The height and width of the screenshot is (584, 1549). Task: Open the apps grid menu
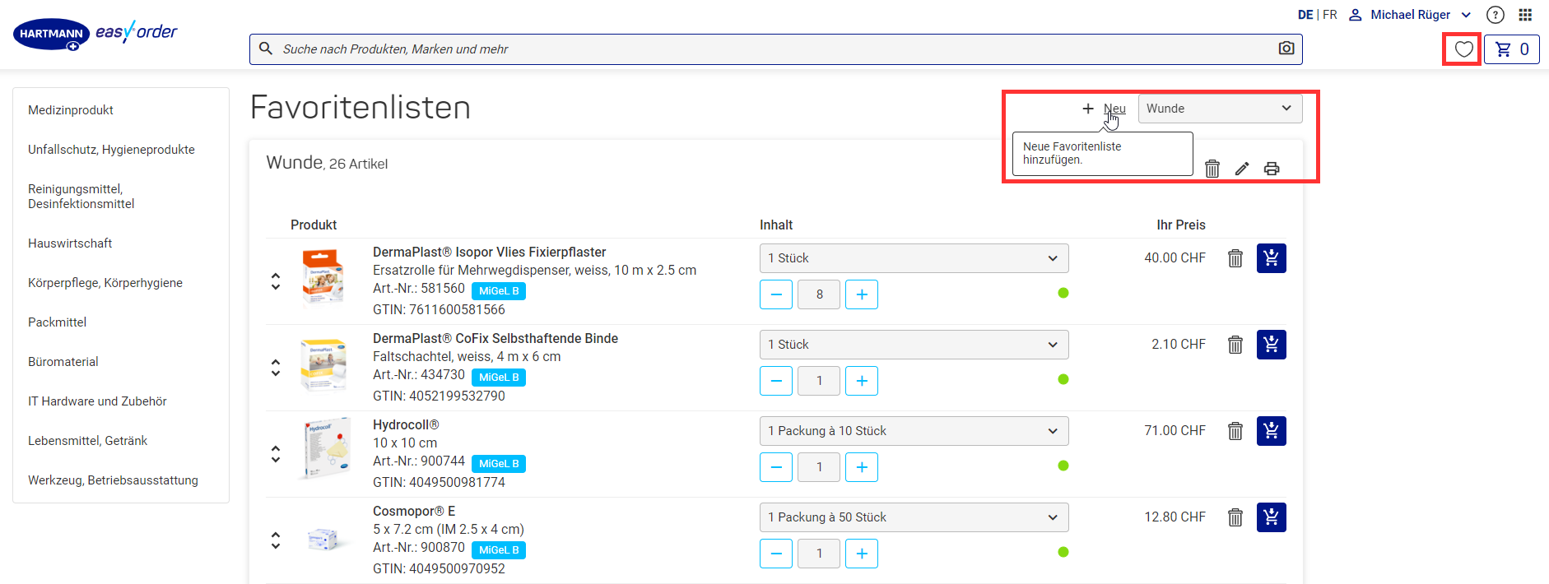(x=1525, y=15)
